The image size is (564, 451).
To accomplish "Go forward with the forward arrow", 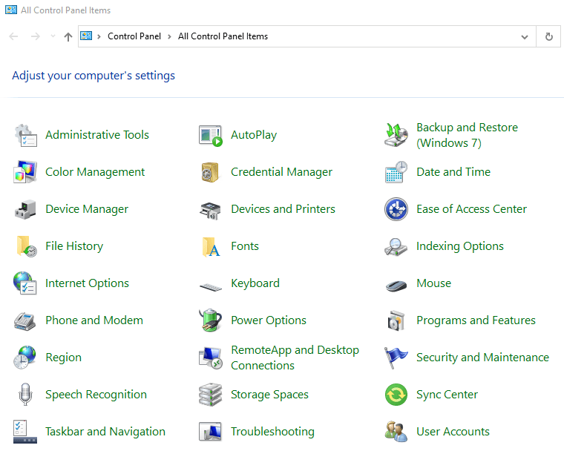I will click(x=36, y=36).
